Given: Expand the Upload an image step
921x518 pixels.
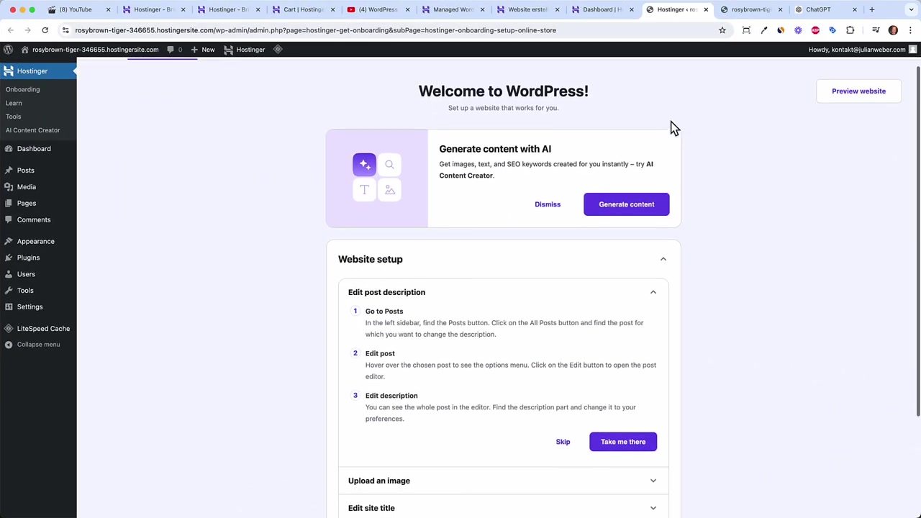Looking at the screenshot, I should pos(503,481).
